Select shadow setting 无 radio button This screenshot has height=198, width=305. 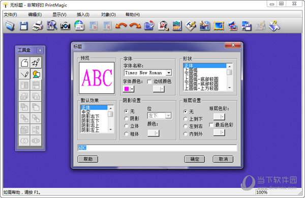tap(126, 111)
